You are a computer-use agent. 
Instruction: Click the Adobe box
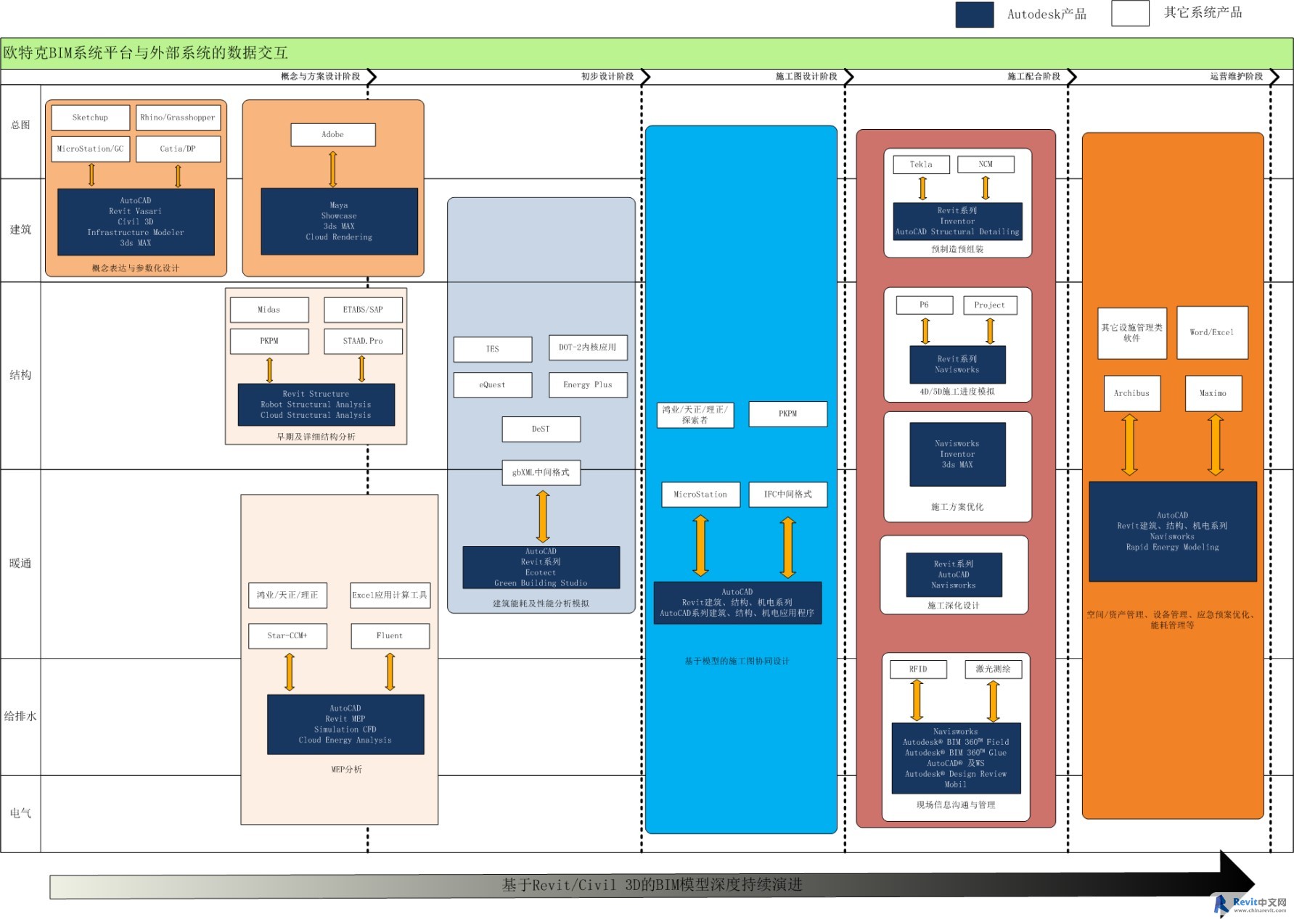pyautogui.click(x=333, y=134)
